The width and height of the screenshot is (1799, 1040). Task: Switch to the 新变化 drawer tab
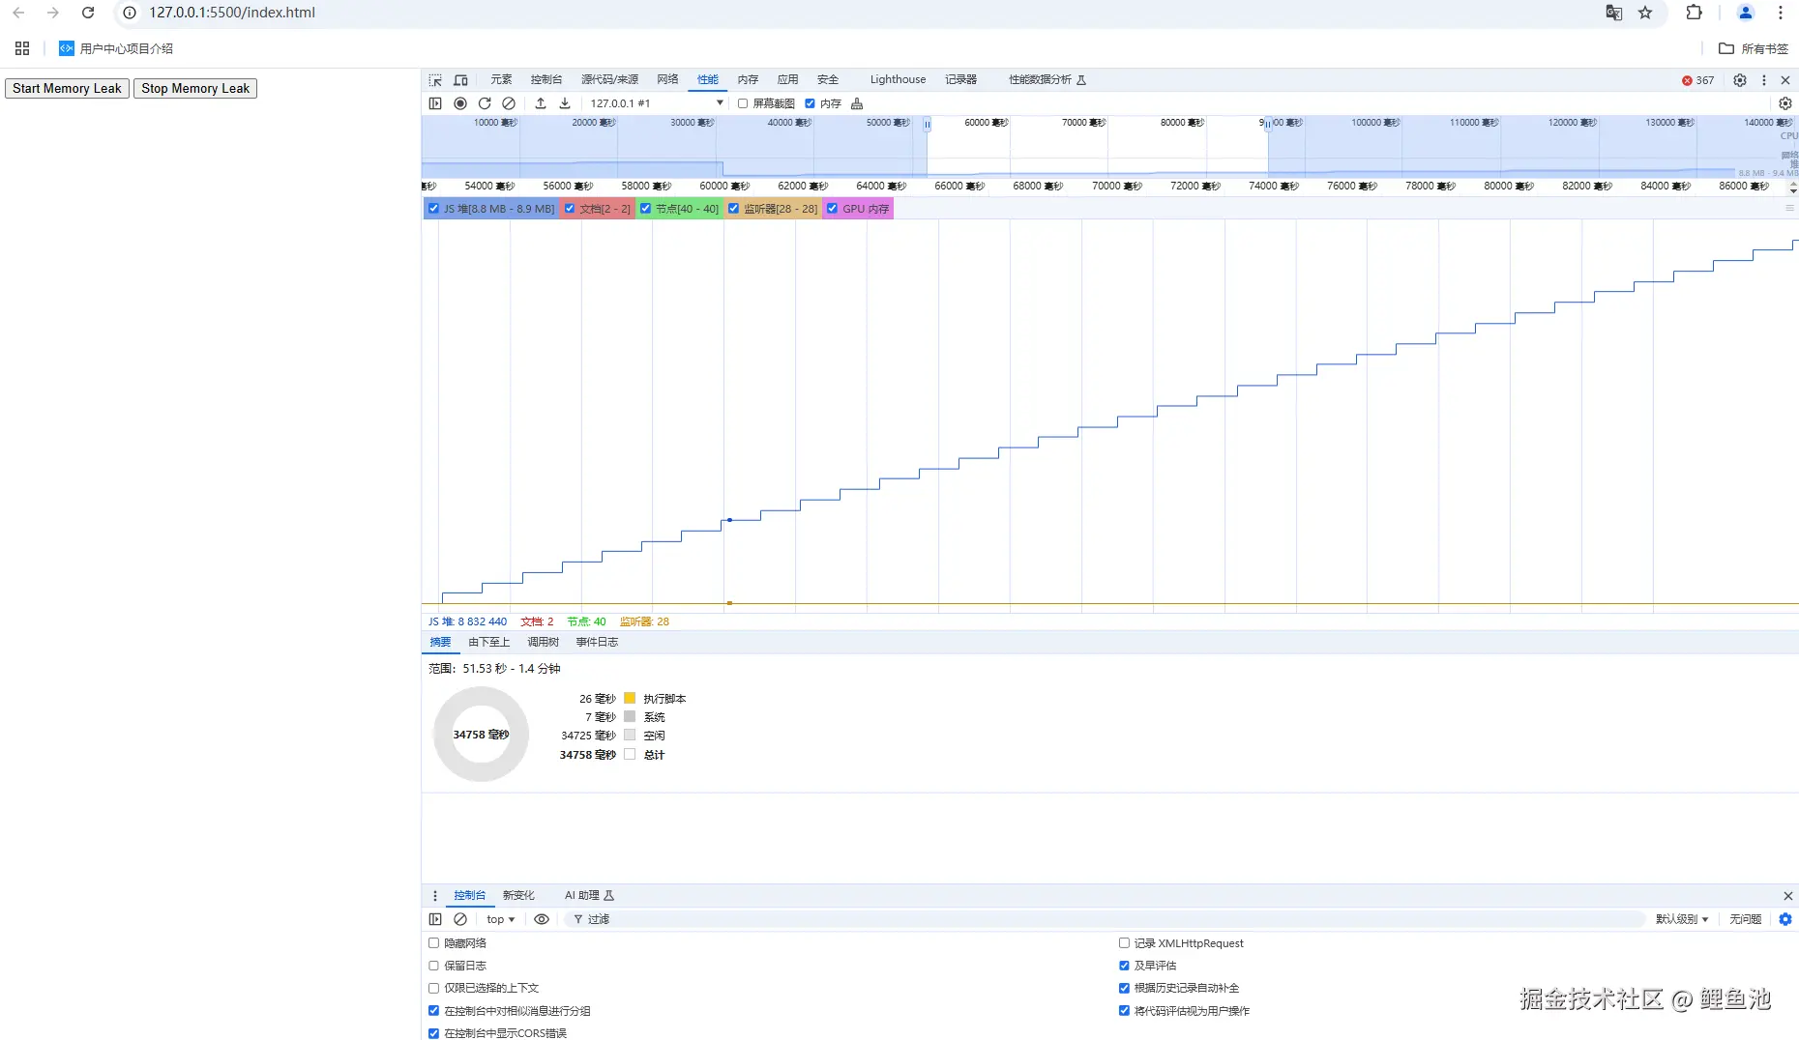tap(518, 896)
